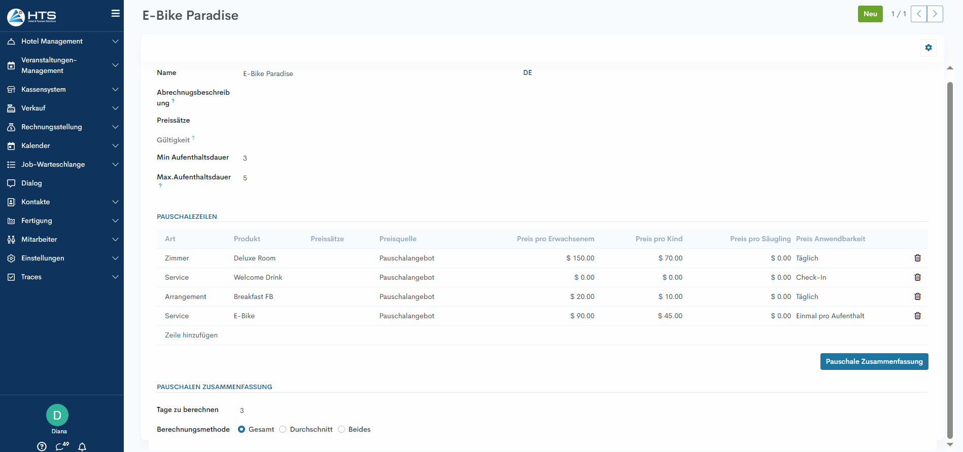Click the hamburger menu icon in sidebar header
The height and width of the screenshot is (452, 963).
pos(116,14)
